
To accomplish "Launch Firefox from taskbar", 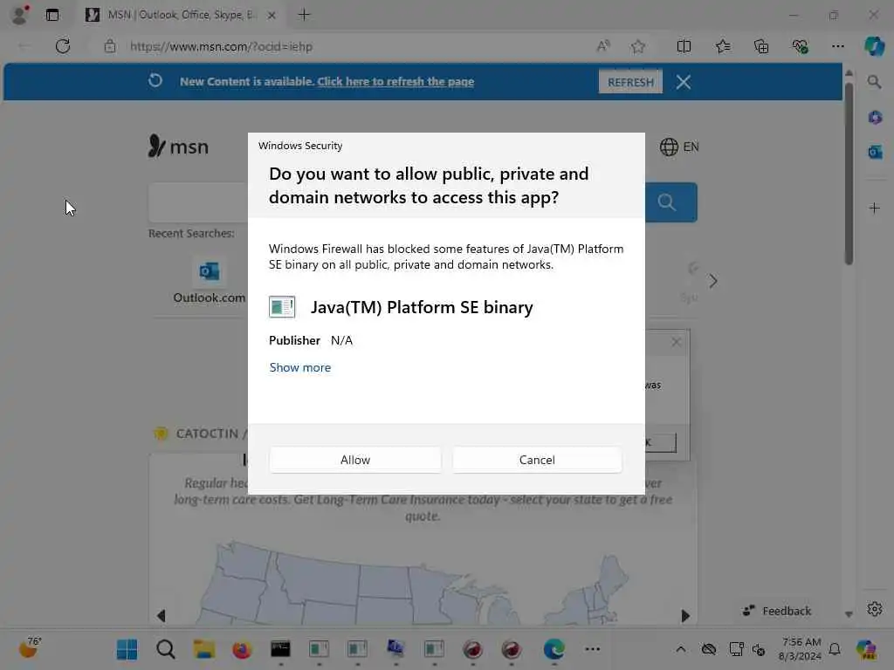I will (243, 649).
